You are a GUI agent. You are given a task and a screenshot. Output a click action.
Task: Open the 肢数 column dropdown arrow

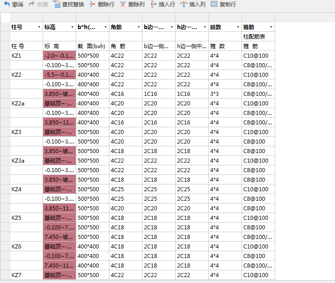(238, 27)
